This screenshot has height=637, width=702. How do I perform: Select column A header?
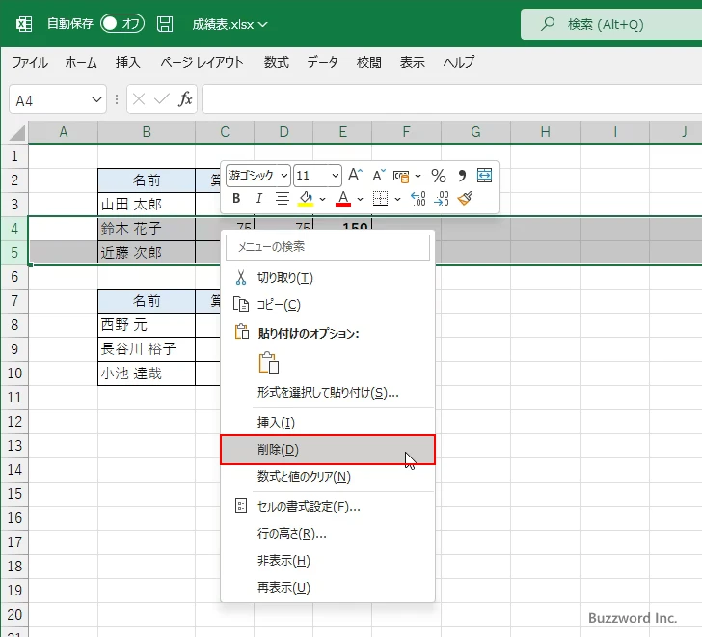pyautogui.click(x=63, y=132)
